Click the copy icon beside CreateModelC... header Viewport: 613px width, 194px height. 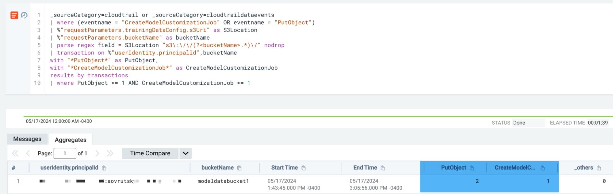click(x=542, y=168)
